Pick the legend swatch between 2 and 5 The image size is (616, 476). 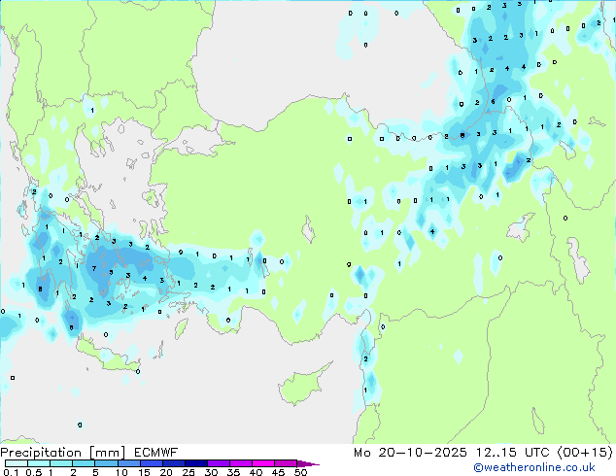[84, 463]
